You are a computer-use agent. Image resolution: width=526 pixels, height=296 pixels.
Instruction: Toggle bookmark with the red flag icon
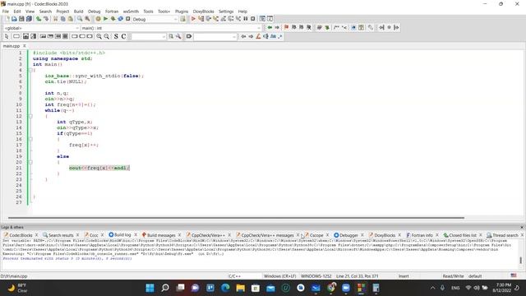click(286, 27)
